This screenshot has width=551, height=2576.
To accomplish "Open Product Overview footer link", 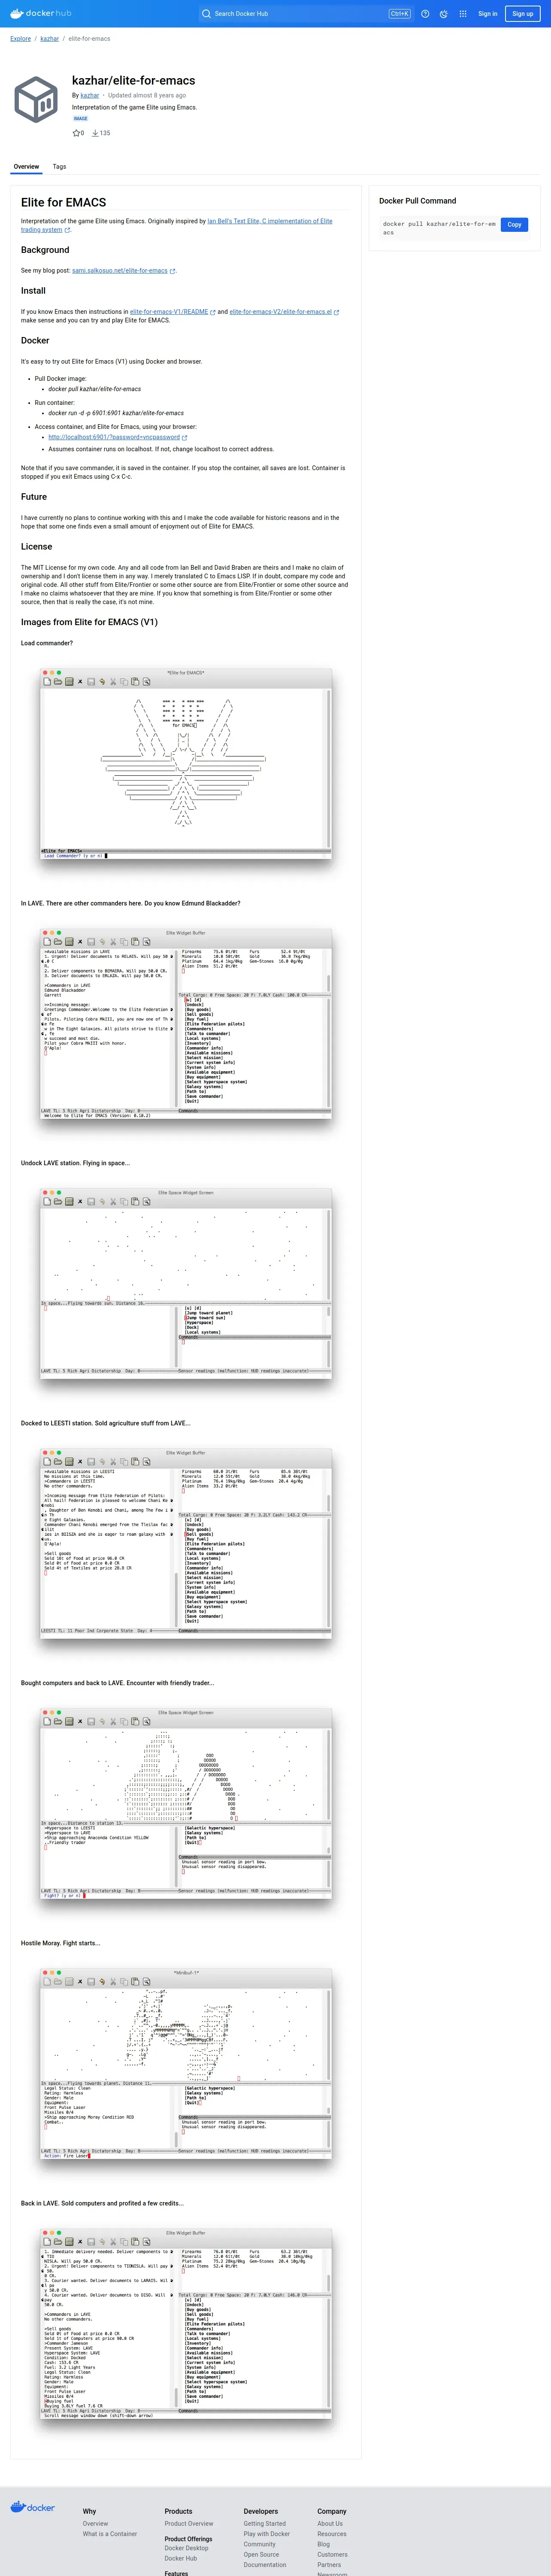I will [189, 2524].
